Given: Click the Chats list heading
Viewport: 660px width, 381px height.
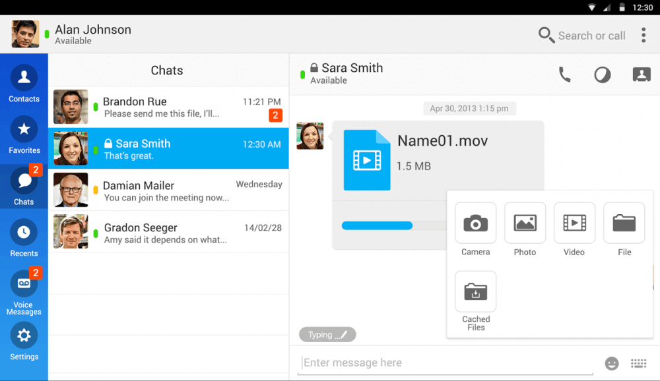Looking at the screenshot, I should (167, 71).
